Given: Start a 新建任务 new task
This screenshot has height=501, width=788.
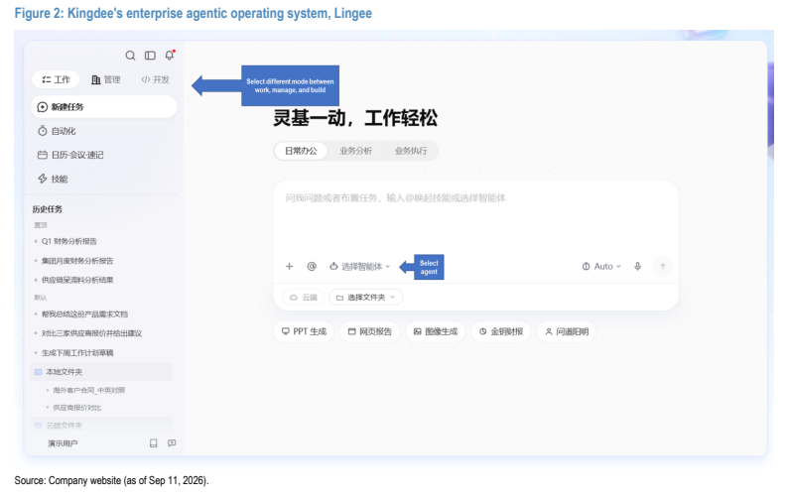Looking at the screenshot, I should [104, 107].
